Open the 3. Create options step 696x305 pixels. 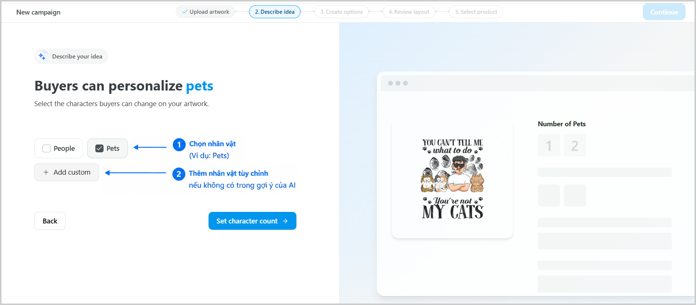(341, 12)
